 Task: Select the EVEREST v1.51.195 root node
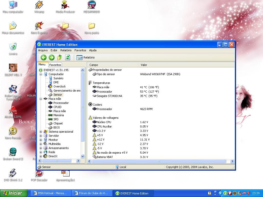pos(56,70)
